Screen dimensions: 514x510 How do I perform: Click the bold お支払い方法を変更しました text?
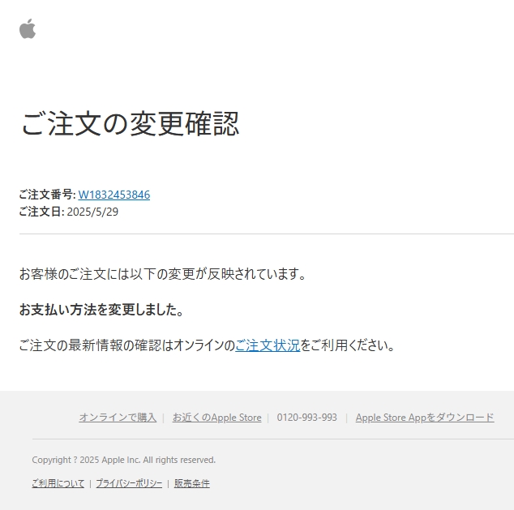101,309
